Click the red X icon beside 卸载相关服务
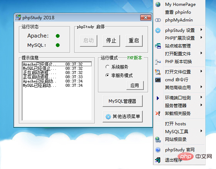The height and width of the screenshot is (169, 216). [158, 113]
